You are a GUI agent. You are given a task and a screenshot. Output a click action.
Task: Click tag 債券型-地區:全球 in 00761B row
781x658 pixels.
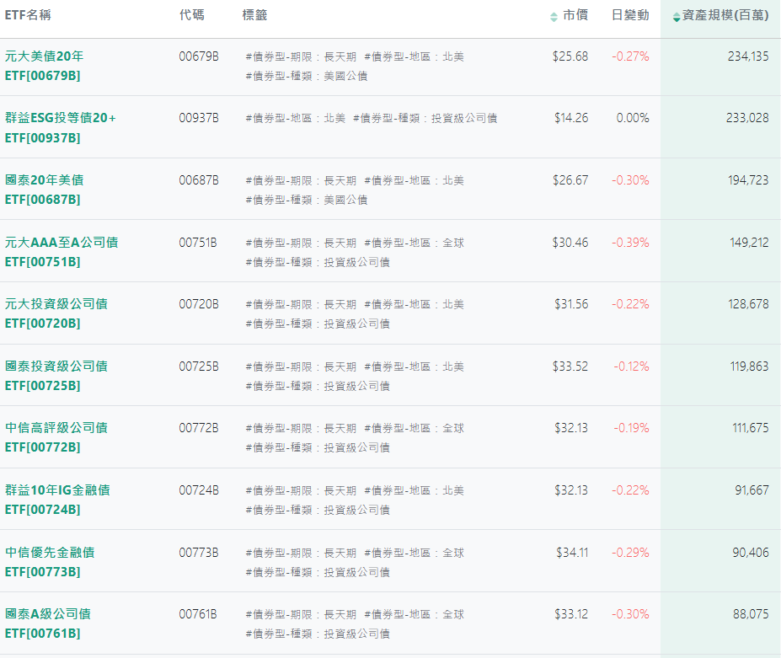tap(414, 615)
